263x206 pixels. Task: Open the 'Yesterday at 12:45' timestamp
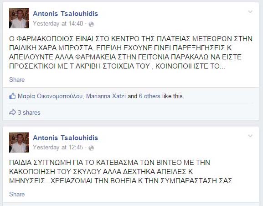coord(58,148)
